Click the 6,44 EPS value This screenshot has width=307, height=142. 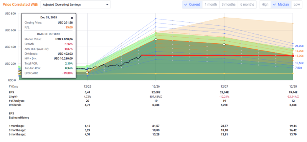[x=87, y=92]
